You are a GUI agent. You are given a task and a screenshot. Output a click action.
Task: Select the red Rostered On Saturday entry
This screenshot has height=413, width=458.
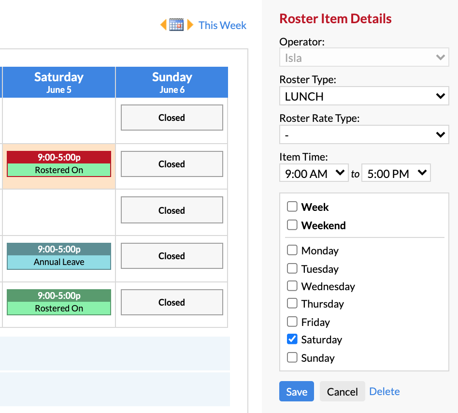(x=59, y=164)
